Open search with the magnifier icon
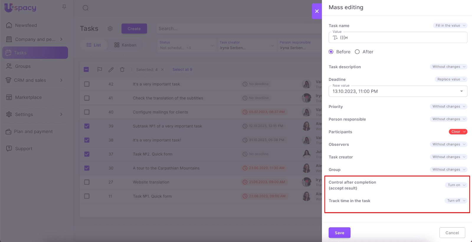Screen dimensions: 472x242 tap(86, 8)
